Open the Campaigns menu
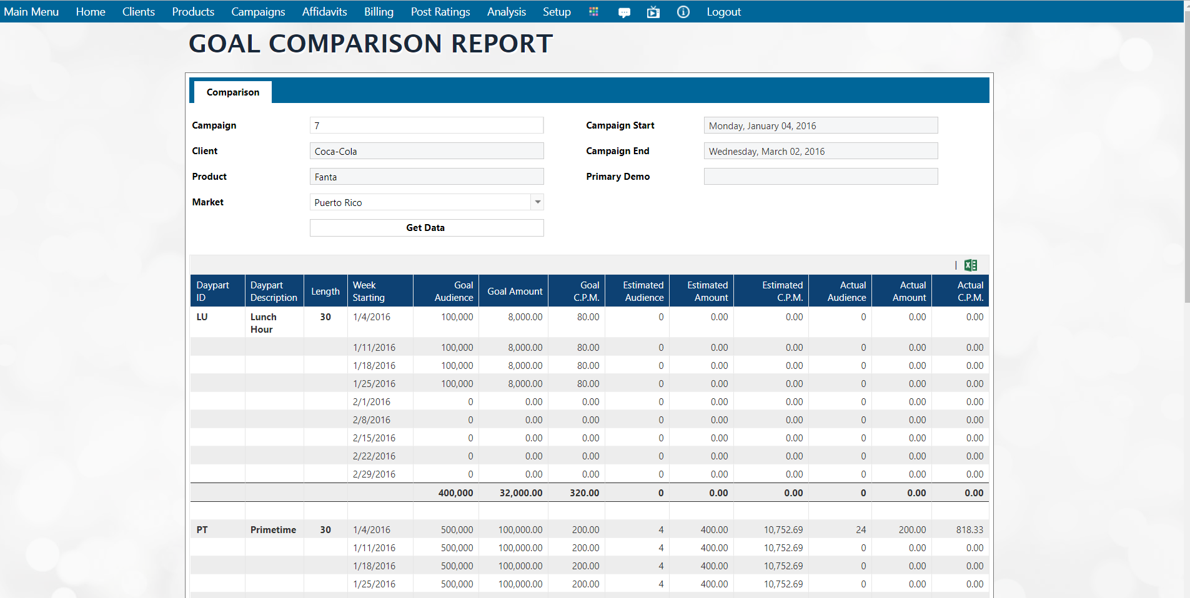 (x=258, y=12)
